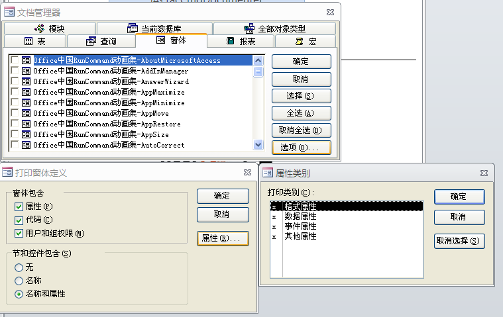Click 取消 in 文档管理器 dialog
503x317 pixels.
click(302, 79)
